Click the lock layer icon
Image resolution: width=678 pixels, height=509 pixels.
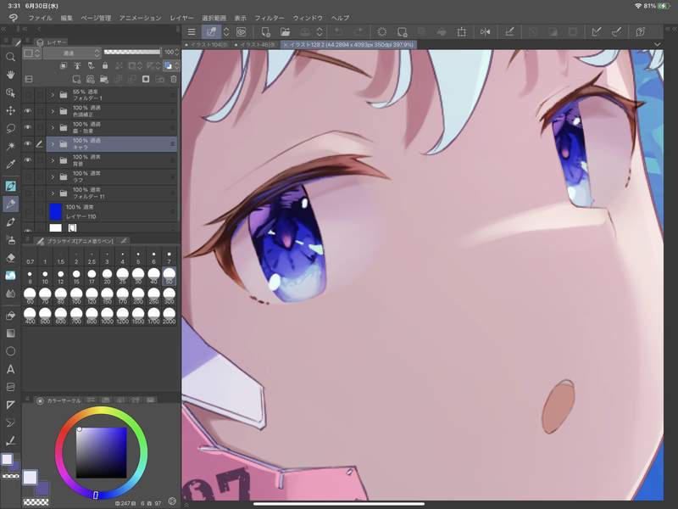pos(104,65)
